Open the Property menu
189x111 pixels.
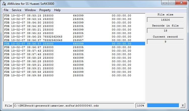point(45,10)
